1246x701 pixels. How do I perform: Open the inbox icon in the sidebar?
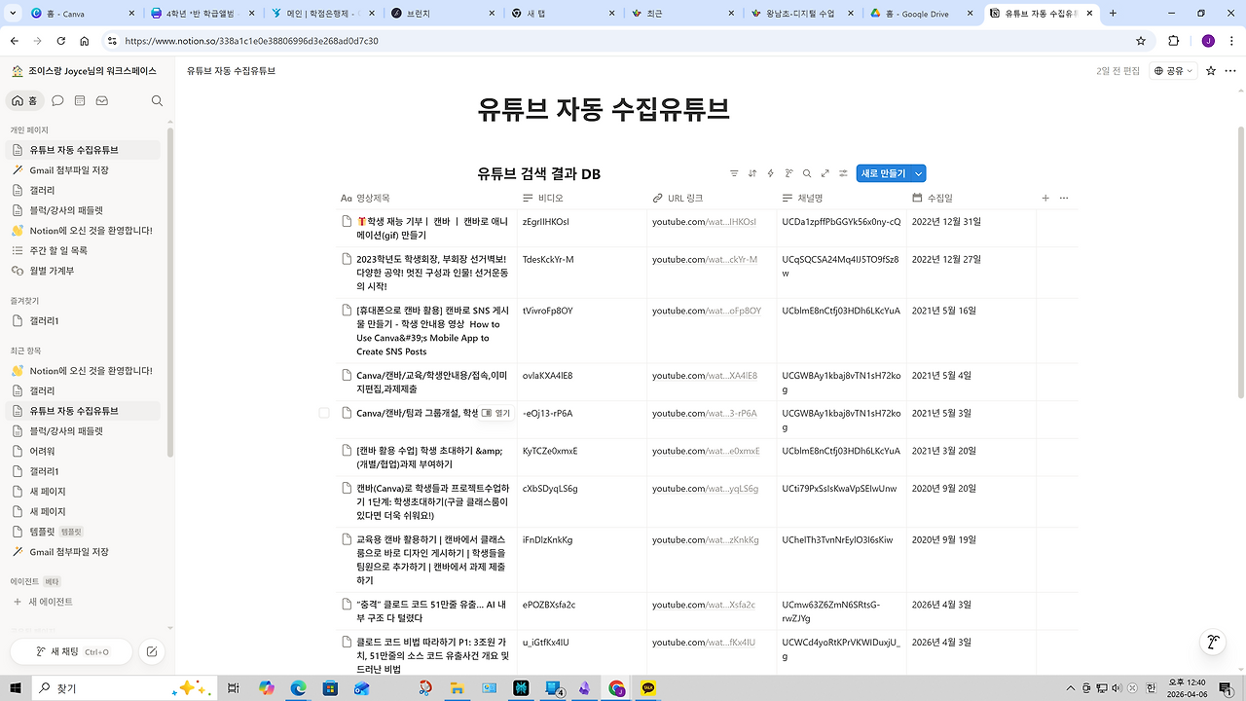(101, 100)
